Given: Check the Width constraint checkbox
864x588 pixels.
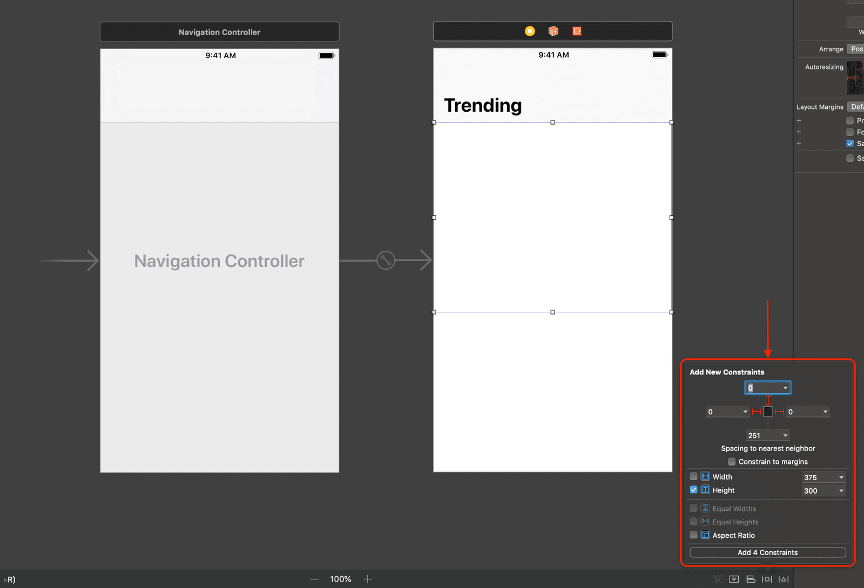Looking at the screenshot, I should click(x=693, y=476).
